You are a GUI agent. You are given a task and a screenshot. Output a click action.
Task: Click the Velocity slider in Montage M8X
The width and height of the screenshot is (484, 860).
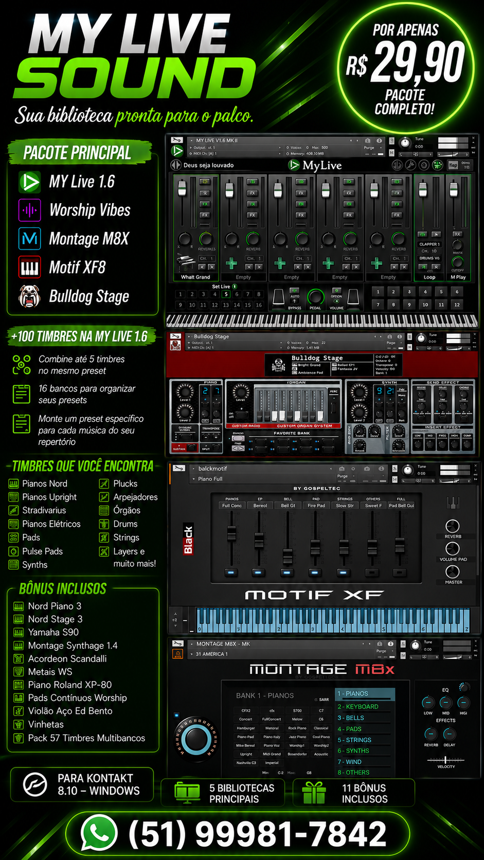click(445, 760)
